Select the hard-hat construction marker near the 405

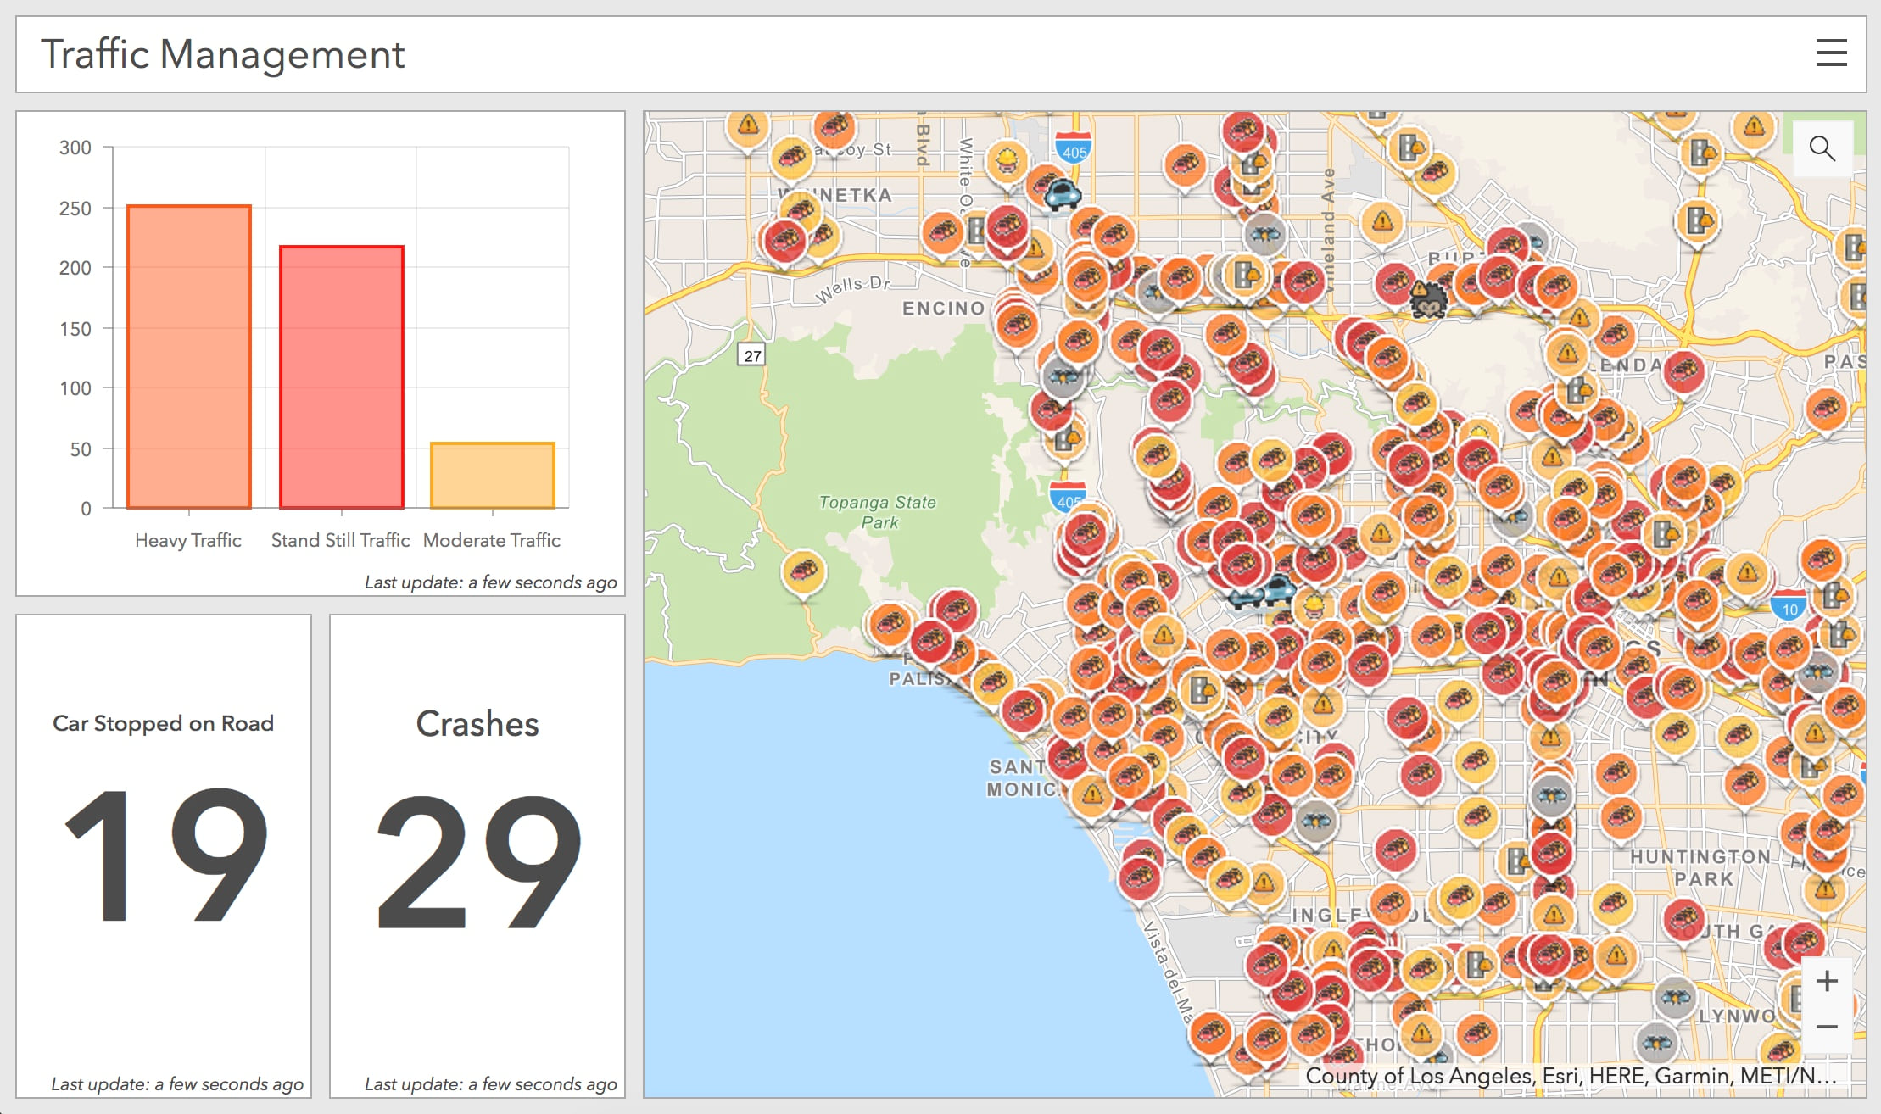1006,159
